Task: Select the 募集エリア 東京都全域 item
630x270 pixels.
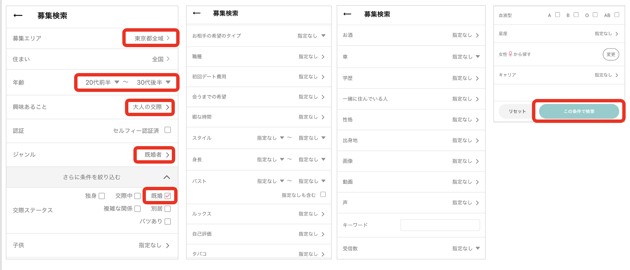Action: tap(151, 38)
